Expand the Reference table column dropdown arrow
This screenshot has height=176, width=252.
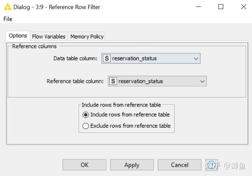pyautogui.click(x=202, y=81)
